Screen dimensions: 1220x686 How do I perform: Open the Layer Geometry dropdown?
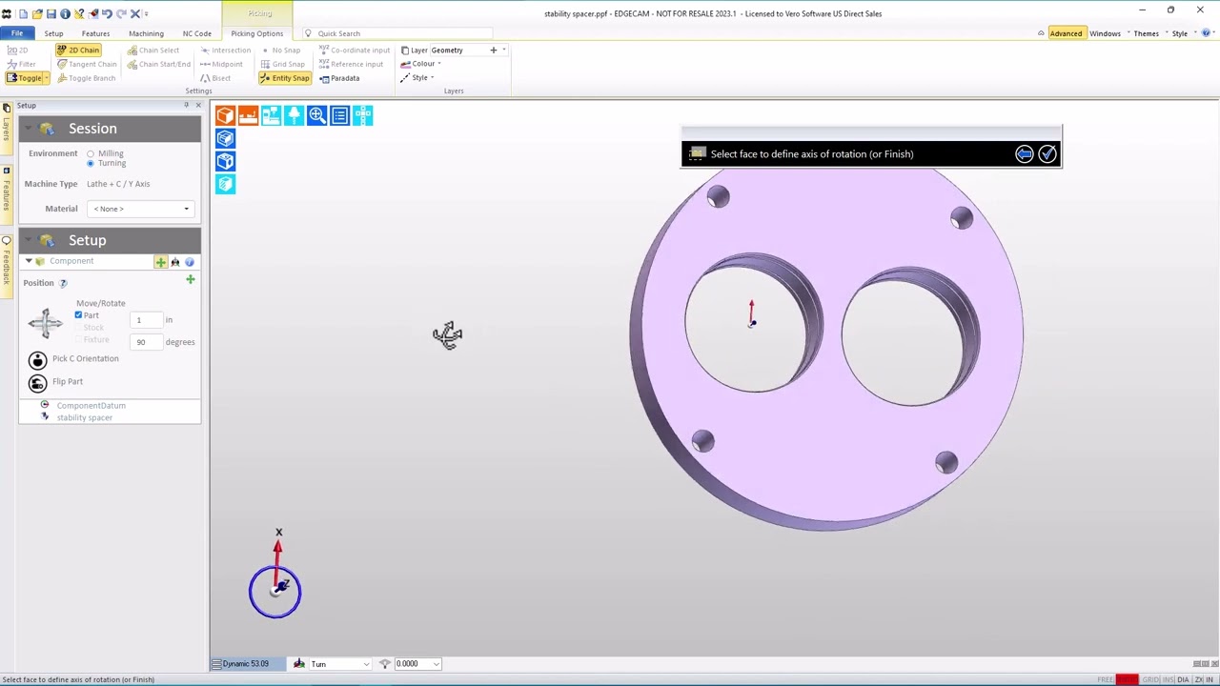click(x=503, y=50)
